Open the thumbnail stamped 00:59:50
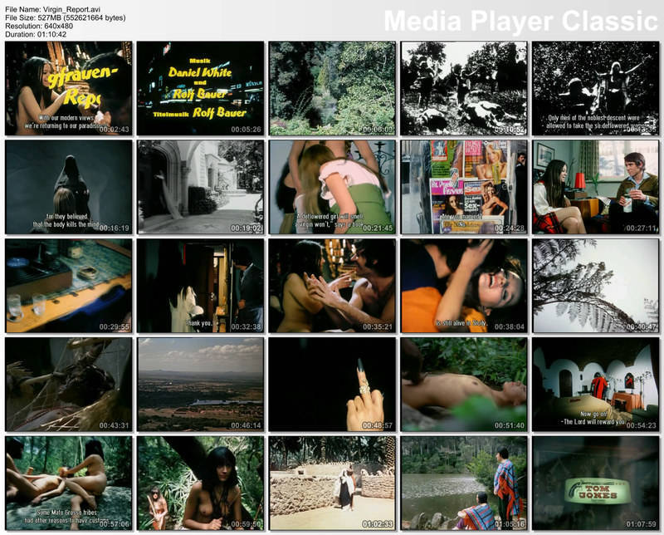 coord(200,483)
